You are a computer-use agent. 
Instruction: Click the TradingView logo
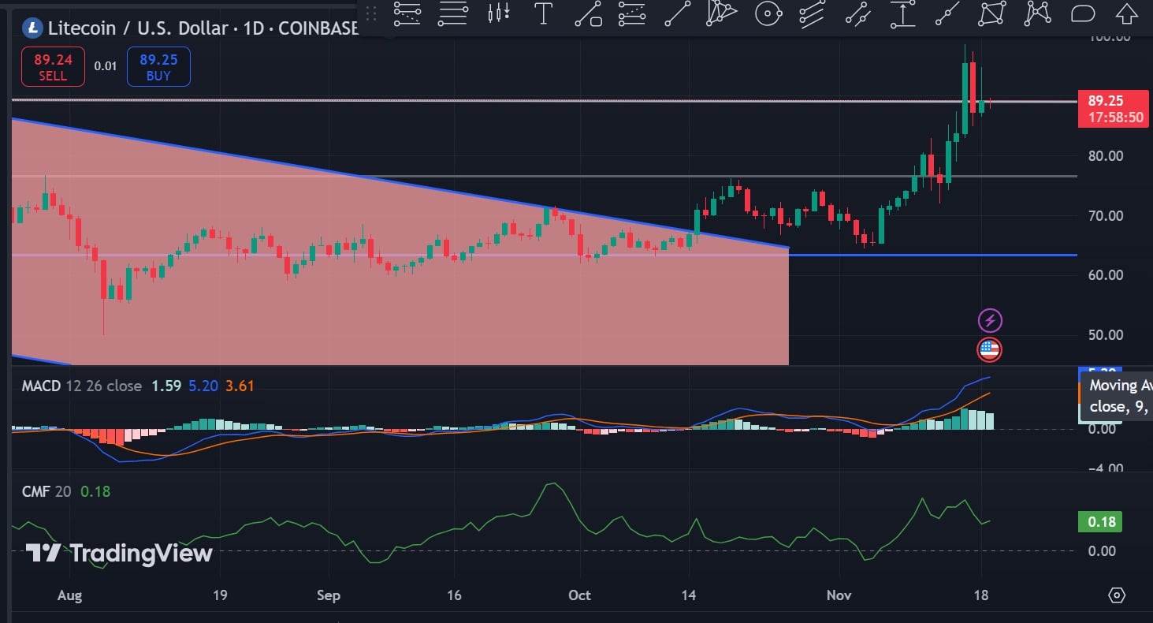pyautogui.click(x=119, y=553)
